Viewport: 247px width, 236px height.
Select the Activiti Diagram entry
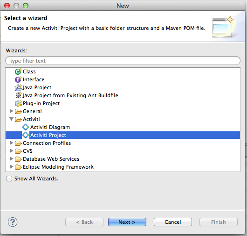click(50, 127)
